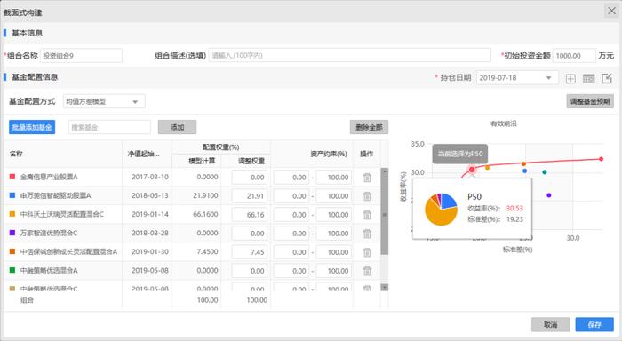Image resolution: width=622 pixels, height=341 pixels.
Task: Click the blue 批量添加基金 button
Action: point(32,127)
